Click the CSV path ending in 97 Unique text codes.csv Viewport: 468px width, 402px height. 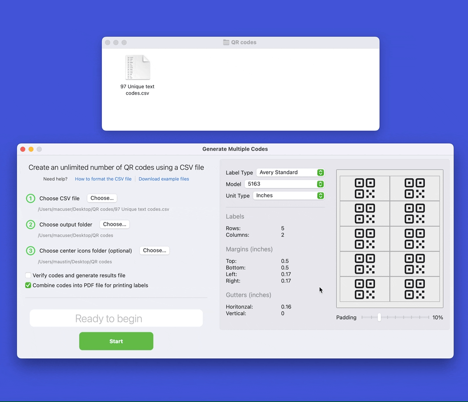pos(103,209)
